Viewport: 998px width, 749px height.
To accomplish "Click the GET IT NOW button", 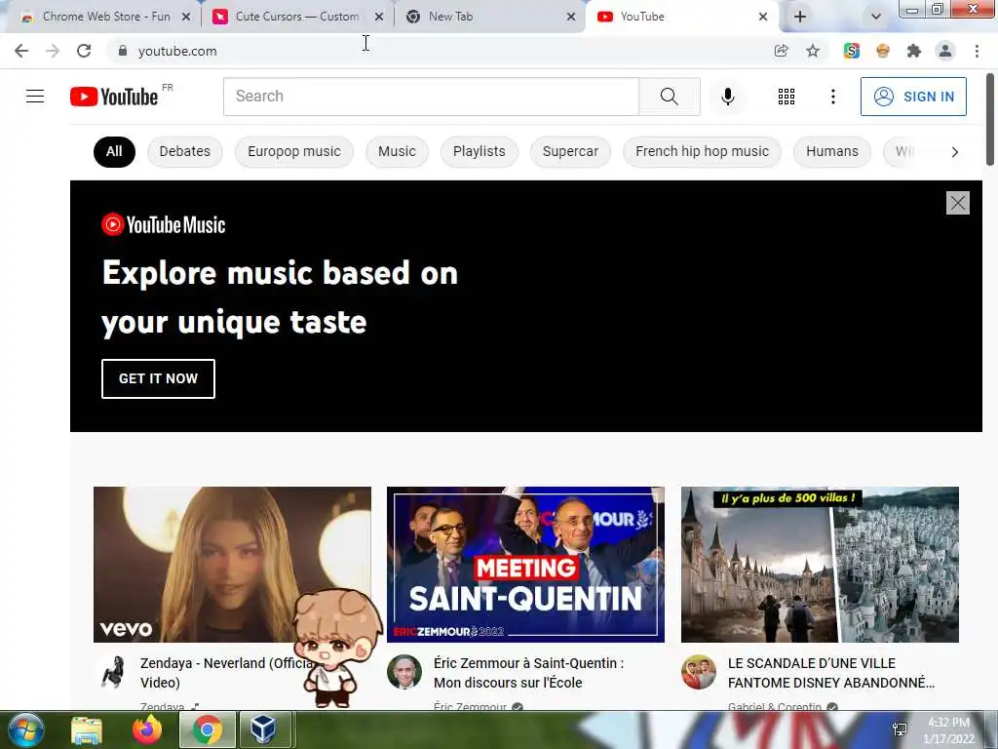I will (x=158, y=378).
